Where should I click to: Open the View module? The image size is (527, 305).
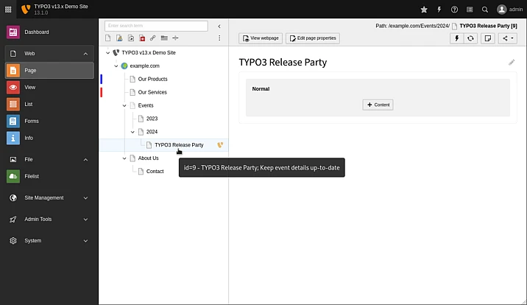point(29,87)
